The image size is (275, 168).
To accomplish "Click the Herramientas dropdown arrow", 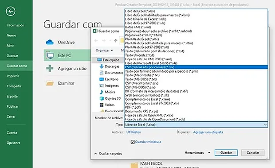I will coord(209,153).
